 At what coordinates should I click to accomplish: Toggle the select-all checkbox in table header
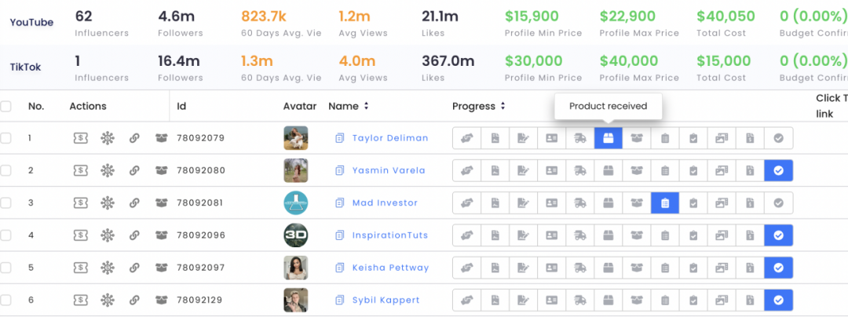pyautogui.click(x=5, y=107)
